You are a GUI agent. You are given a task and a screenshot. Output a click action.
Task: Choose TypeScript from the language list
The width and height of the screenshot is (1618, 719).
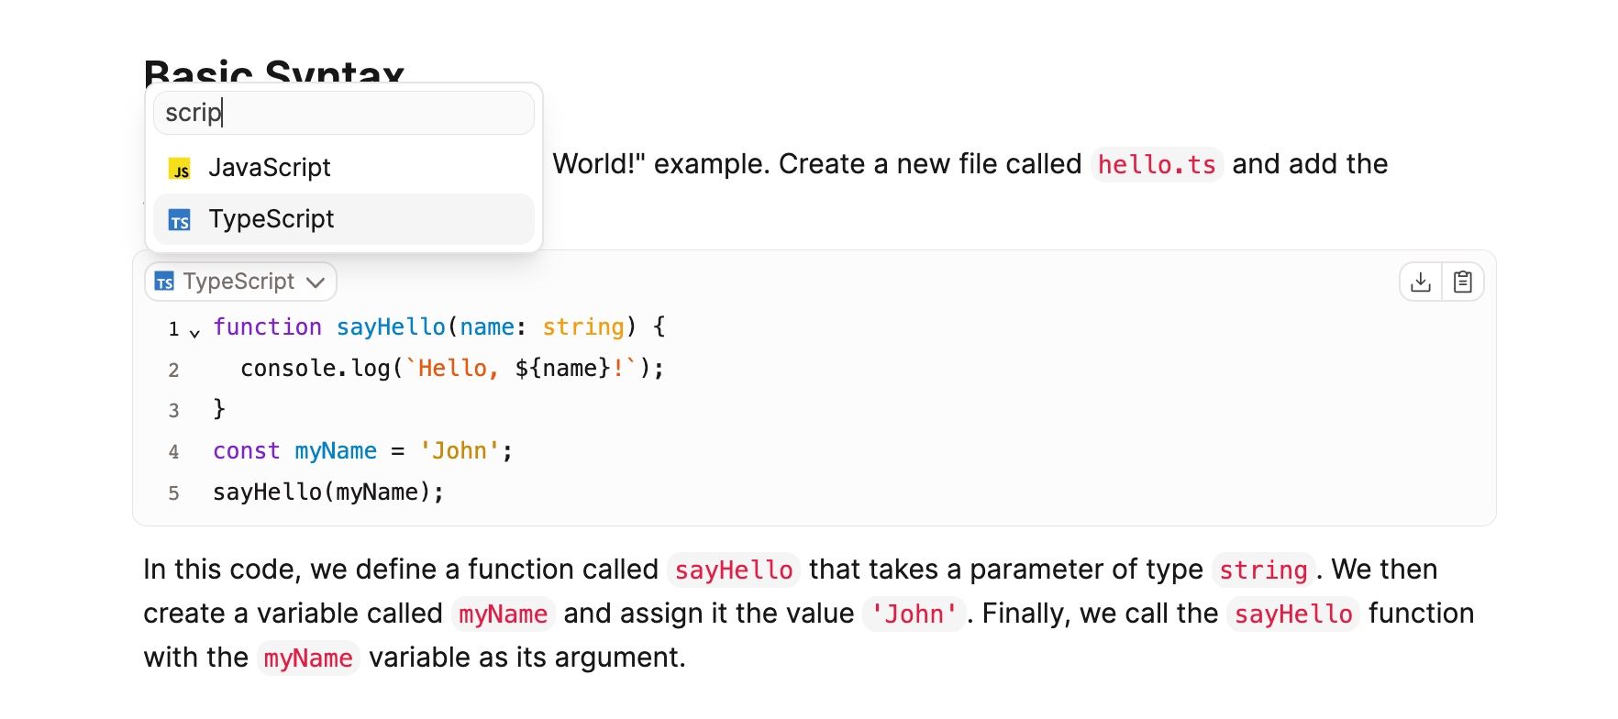[271, 219]
